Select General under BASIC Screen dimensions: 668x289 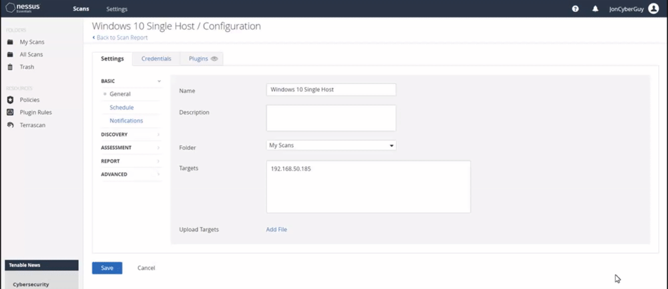point(120,94)
